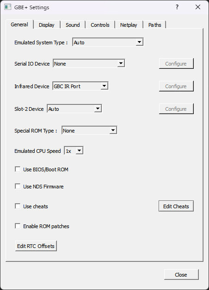The height and width of the screenshot is (290, 209).
Task: Enable ROM patches checkbox
Action: pos(18,226)
